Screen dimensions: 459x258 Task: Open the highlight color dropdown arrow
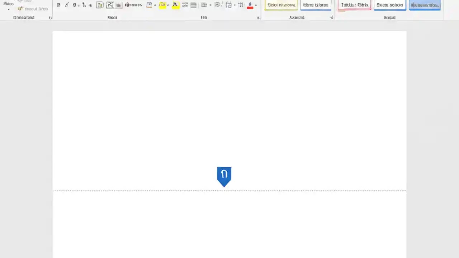pos(168,5)
